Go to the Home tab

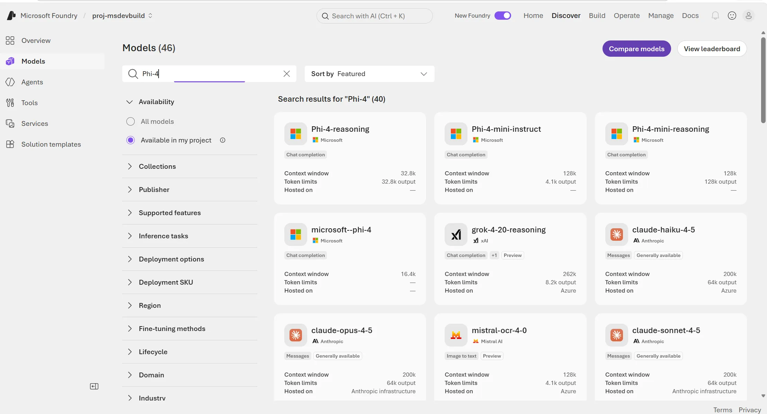pos(533,16)
